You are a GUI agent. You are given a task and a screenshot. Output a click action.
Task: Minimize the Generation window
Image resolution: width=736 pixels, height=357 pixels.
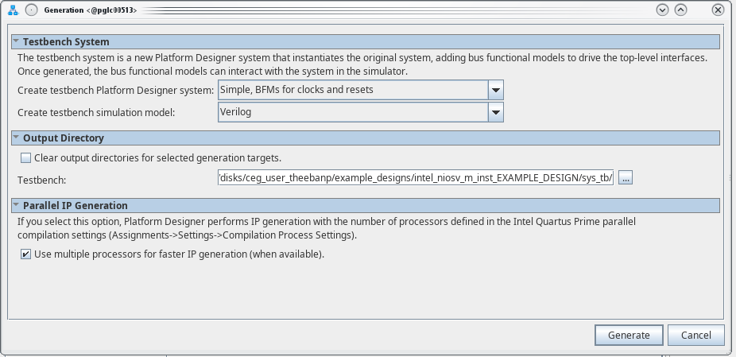coord(662,10)
